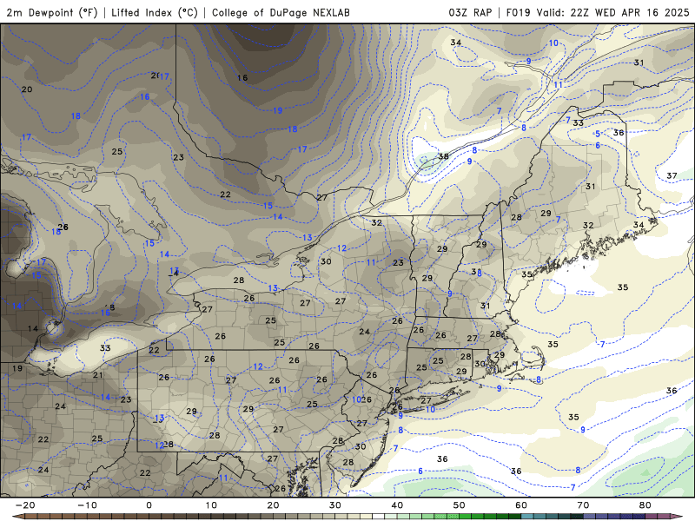The height and width of the screenshot is (521, 695).
Task: Click the blue 5 lifted index contour label
Action: 598,134
